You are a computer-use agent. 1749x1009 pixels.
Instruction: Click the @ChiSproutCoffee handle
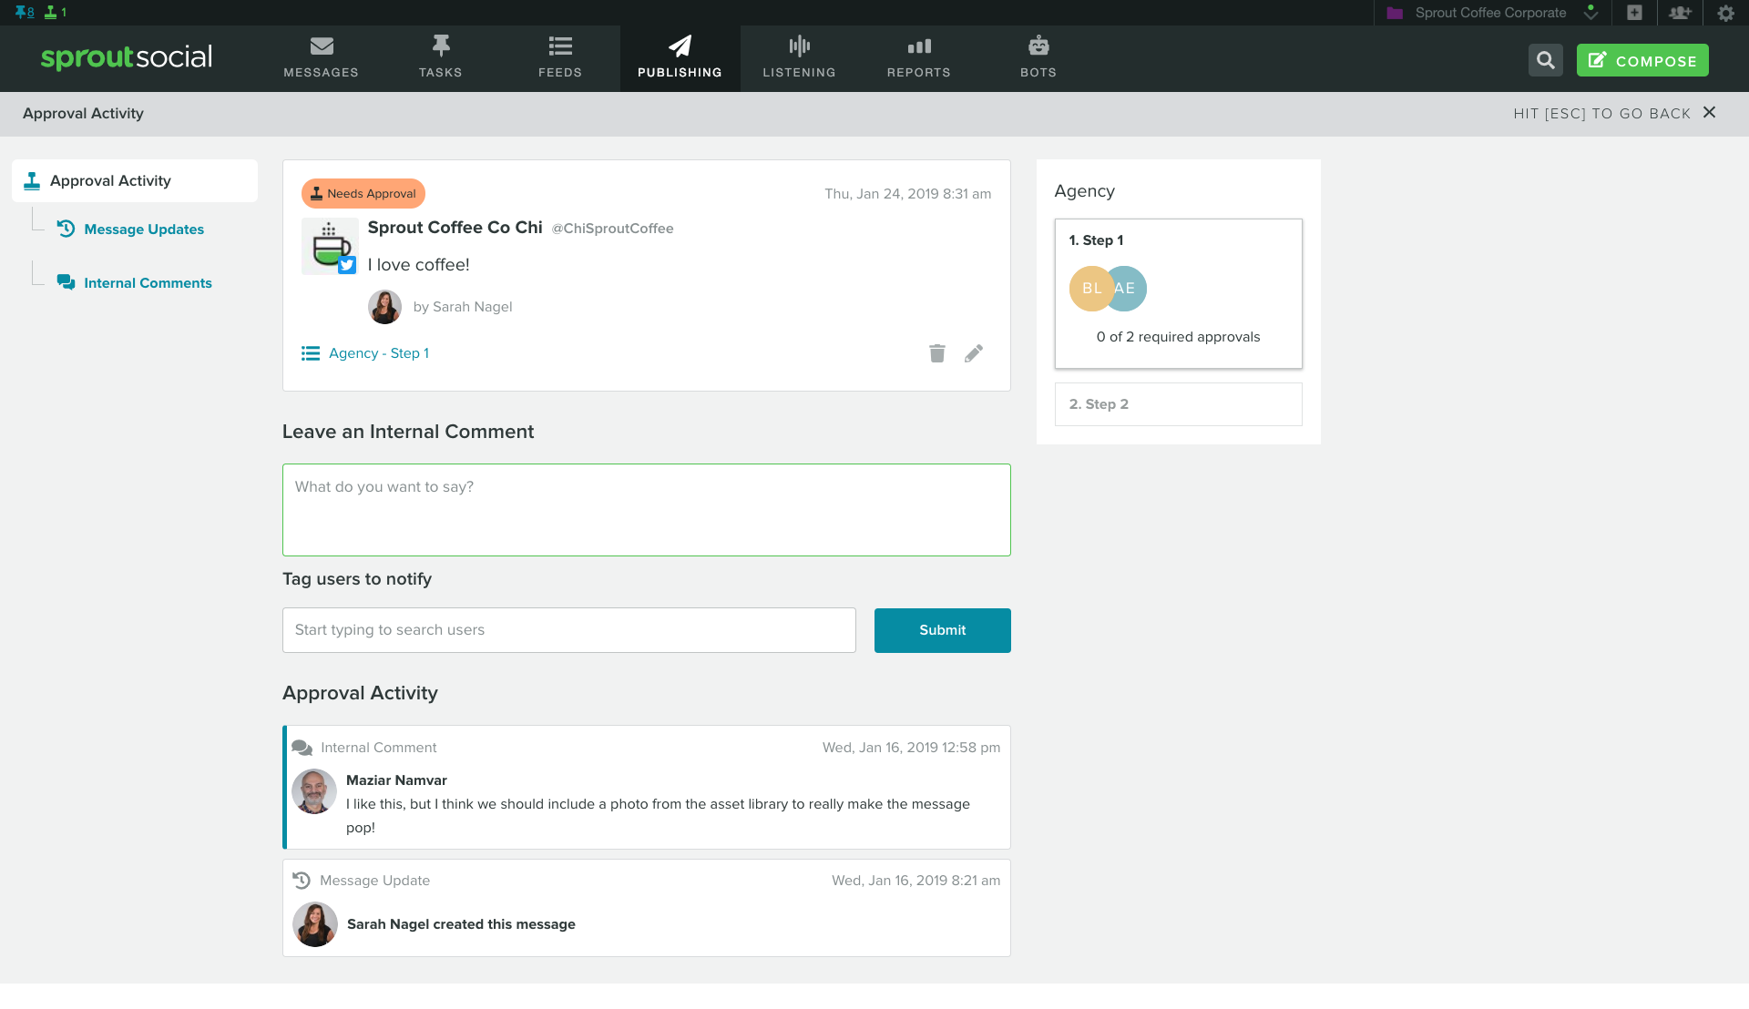tap(612, 229)
